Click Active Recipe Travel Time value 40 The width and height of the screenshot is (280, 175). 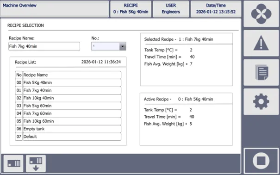[x=192, y=117]
